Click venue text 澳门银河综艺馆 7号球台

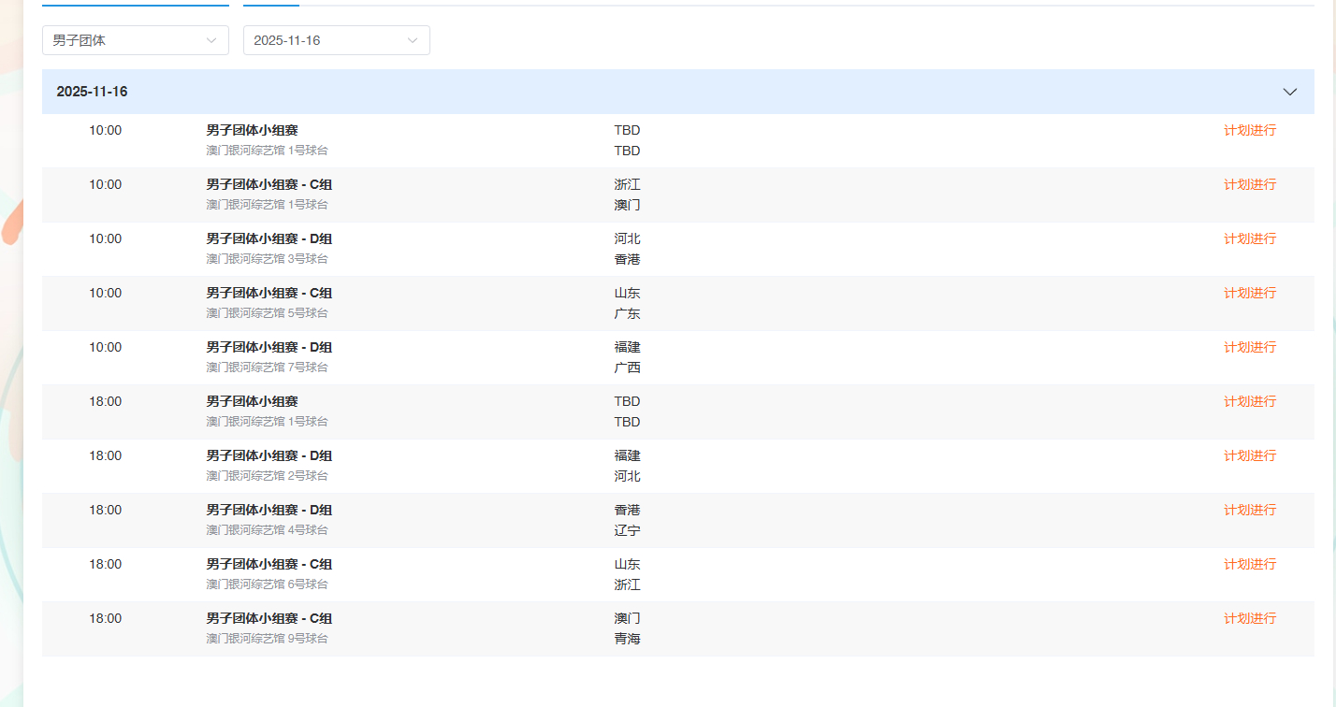click(x=268, y=367)
